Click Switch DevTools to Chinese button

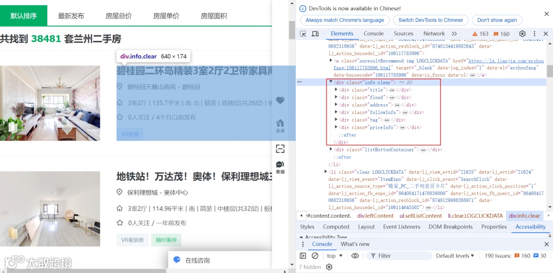click(430, 20)
